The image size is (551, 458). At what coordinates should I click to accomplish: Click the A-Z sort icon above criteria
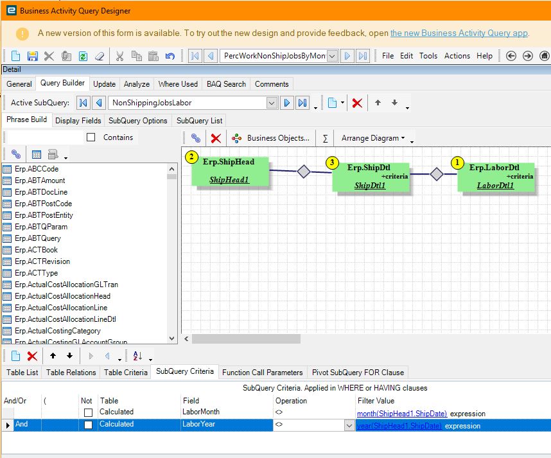tap(137, 356)
